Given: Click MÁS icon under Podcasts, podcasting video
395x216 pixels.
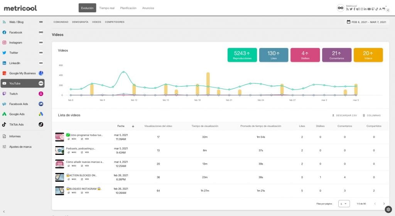Looking at the screenshot, I should point(69,152).
